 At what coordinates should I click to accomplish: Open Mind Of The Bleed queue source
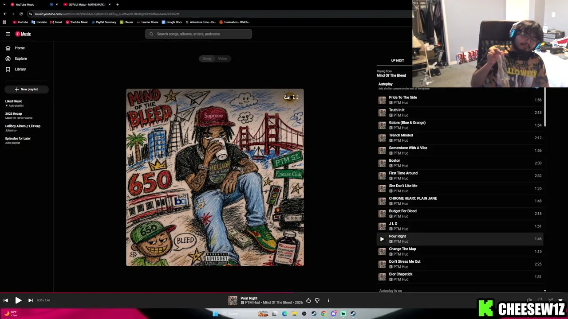click(x=391, y=75)
